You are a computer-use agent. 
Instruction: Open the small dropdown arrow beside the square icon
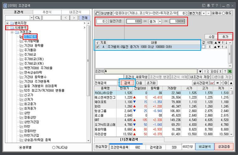pyautogui.click(x=221, y=83)
